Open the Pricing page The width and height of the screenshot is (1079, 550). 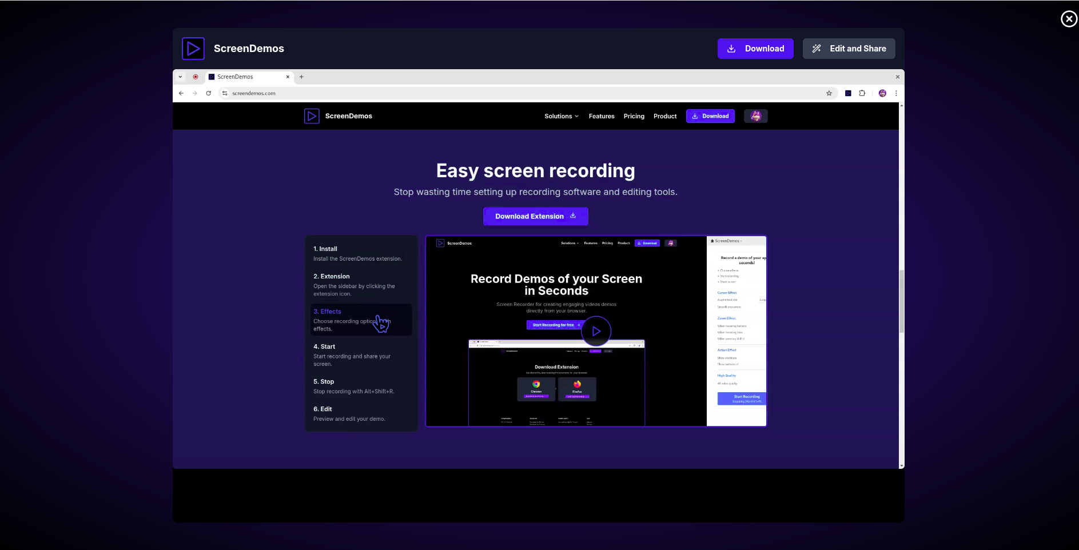(634, 116)
